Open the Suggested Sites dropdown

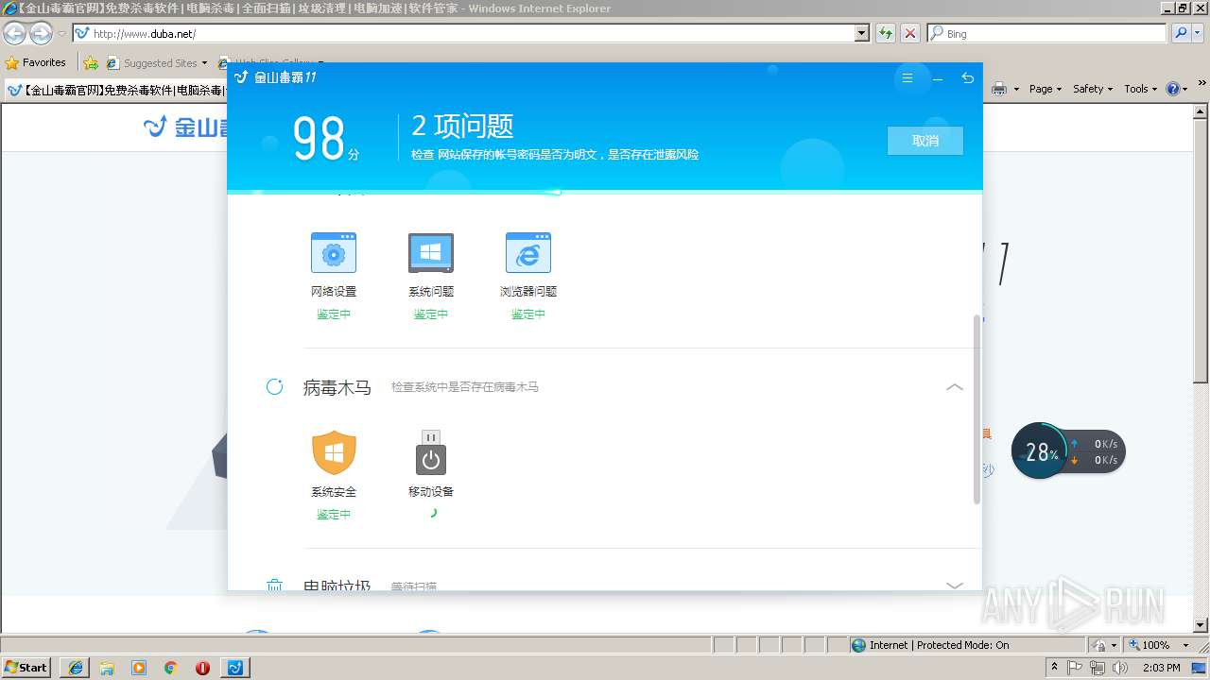pyautogui.click(x=204, y=63)
